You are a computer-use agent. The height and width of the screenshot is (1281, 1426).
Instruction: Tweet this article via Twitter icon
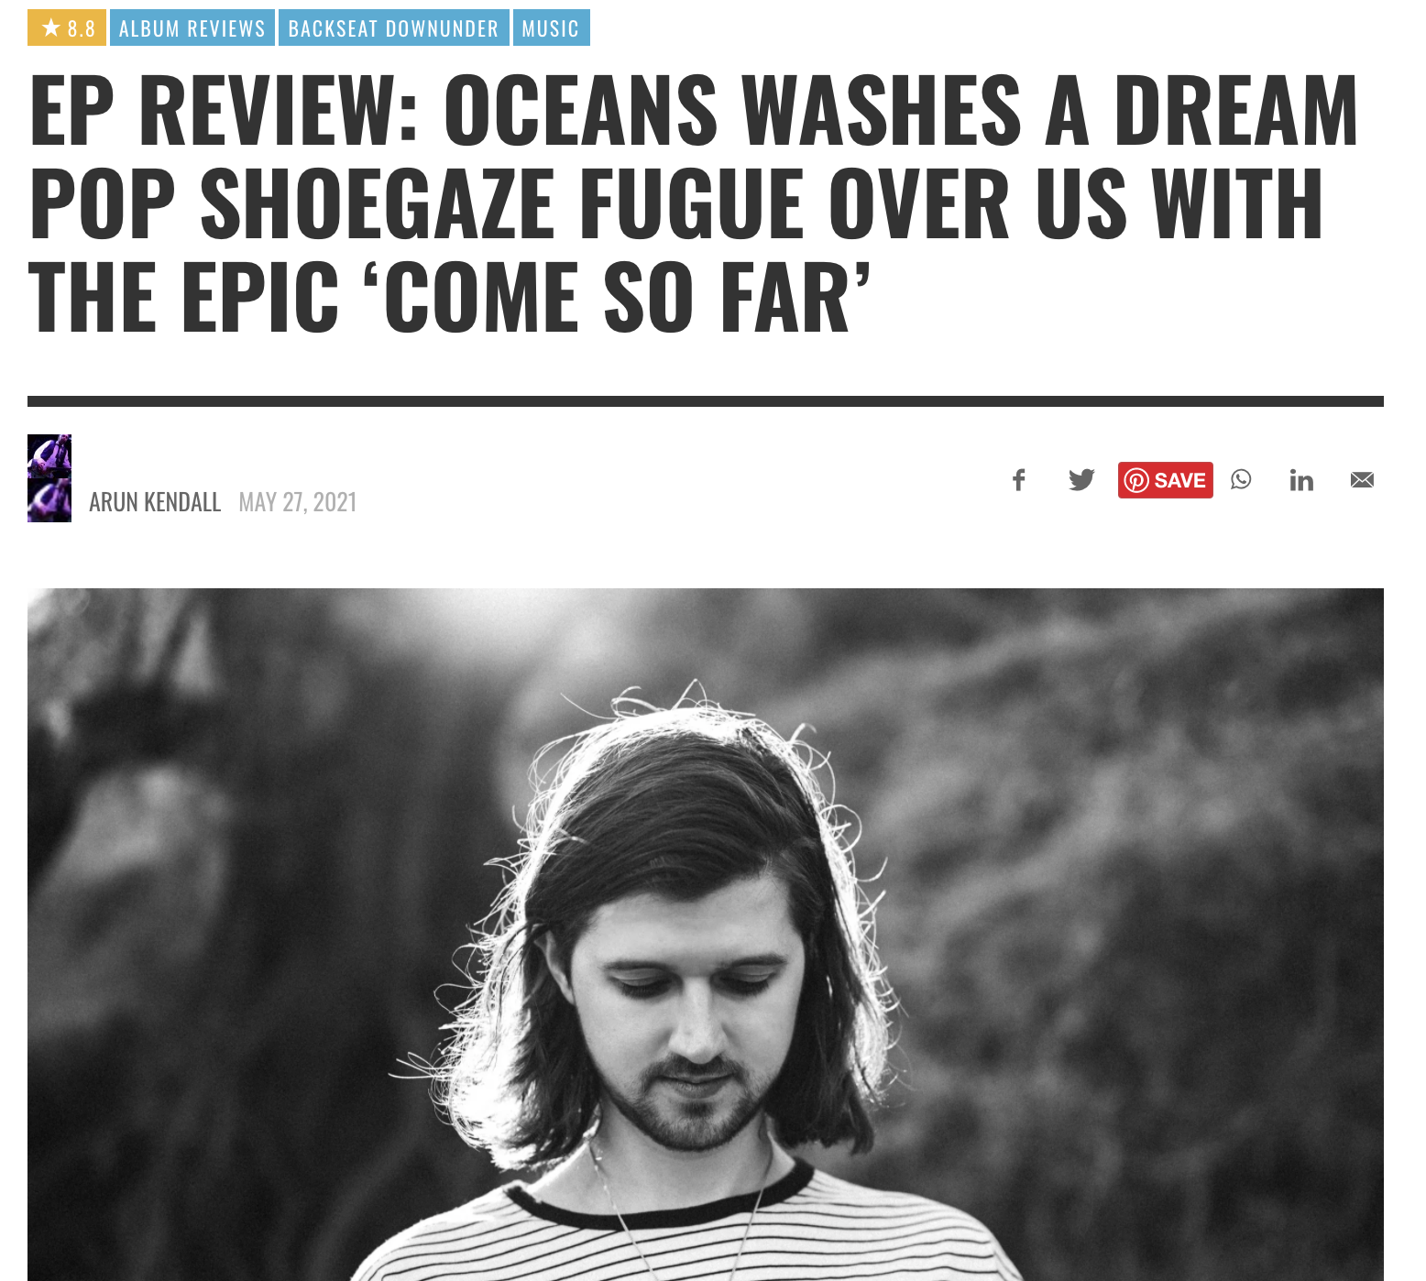(1081, 480)
